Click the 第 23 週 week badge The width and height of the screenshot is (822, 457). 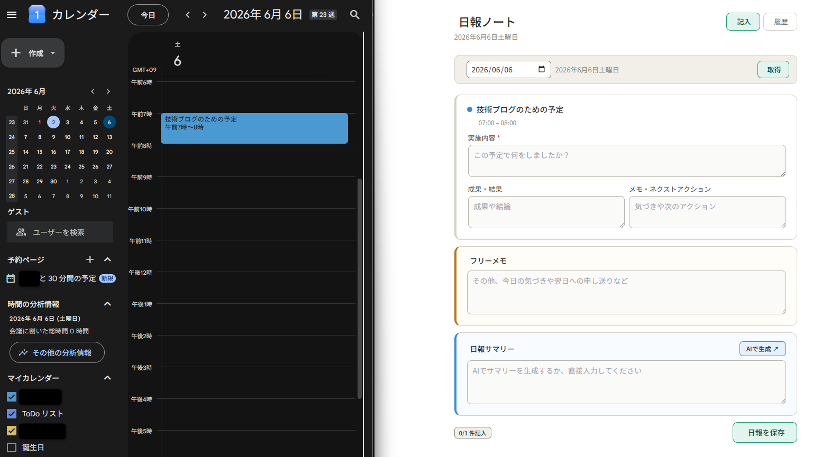pos(323,15)
